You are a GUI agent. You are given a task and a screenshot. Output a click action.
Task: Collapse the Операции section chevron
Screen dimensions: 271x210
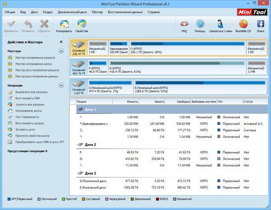click(61, 85)
